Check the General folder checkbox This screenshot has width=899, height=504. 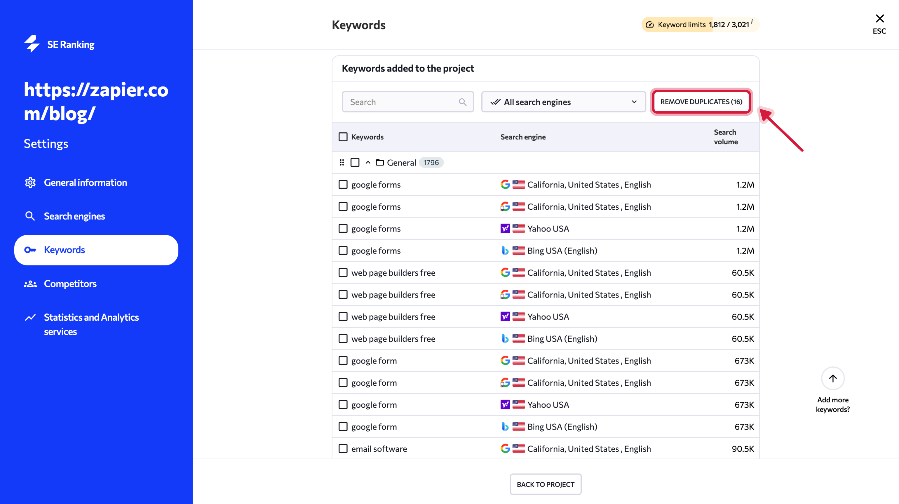coord(355,162)
